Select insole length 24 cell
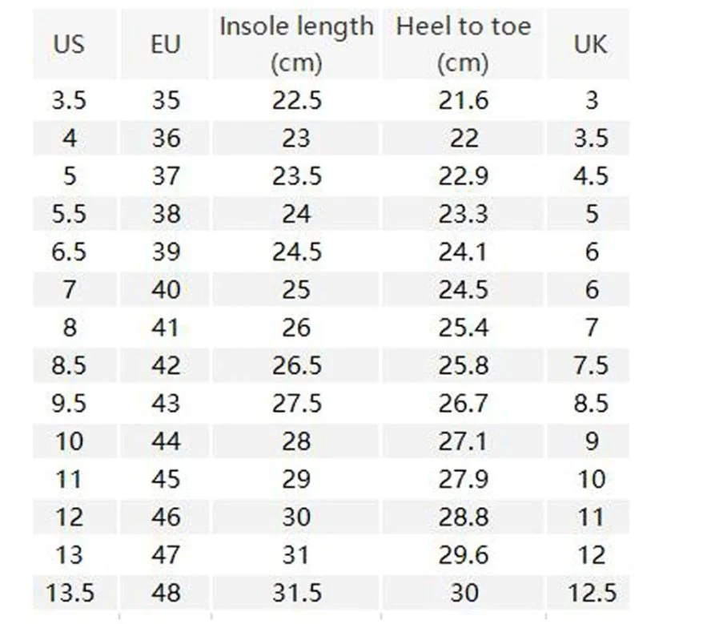Image resolution: width=703 pixels, height=624 pixels. 296,214
